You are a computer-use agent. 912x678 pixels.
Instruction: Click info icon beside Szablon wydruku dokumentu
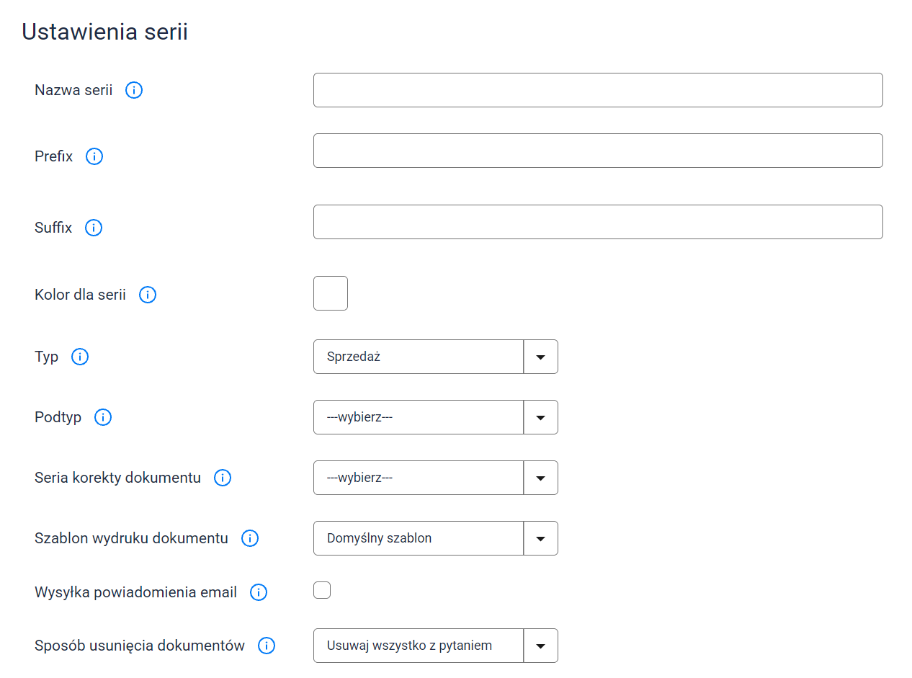250,538
